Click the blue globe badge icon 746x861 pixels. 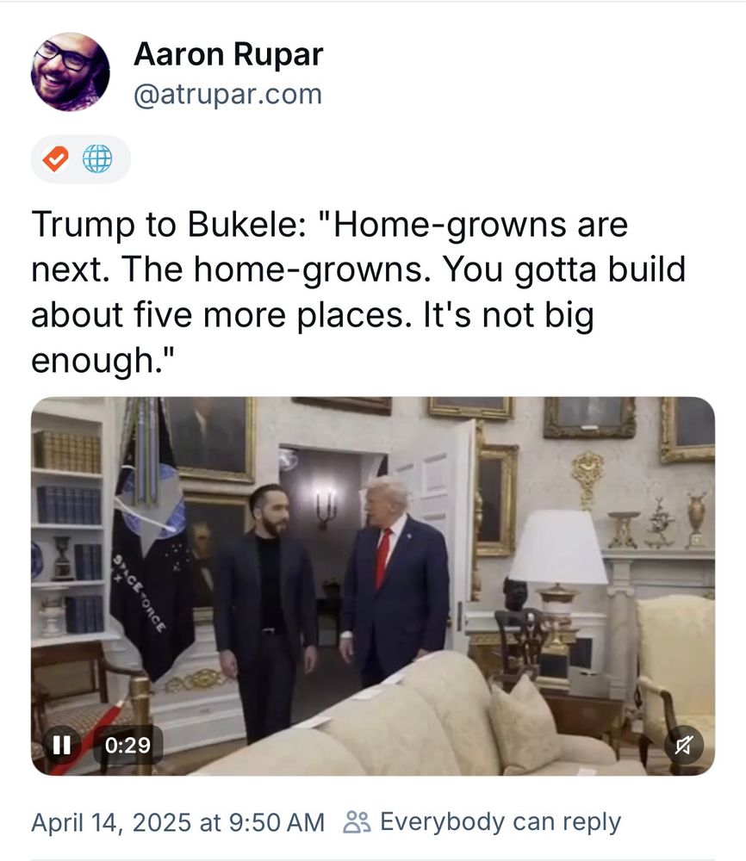[97, 159]
